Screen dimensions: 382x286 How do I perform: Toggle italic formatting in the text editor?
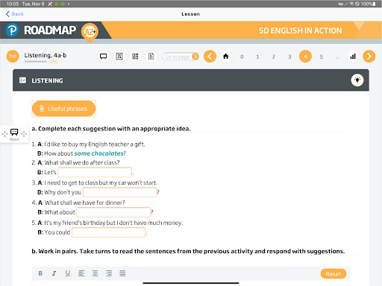click(54, 273)
